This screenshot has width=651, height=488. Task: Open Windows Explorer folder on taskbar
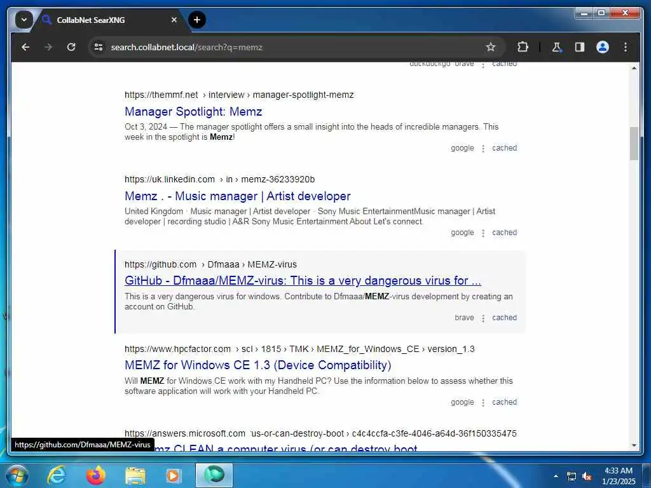(135, 475)
